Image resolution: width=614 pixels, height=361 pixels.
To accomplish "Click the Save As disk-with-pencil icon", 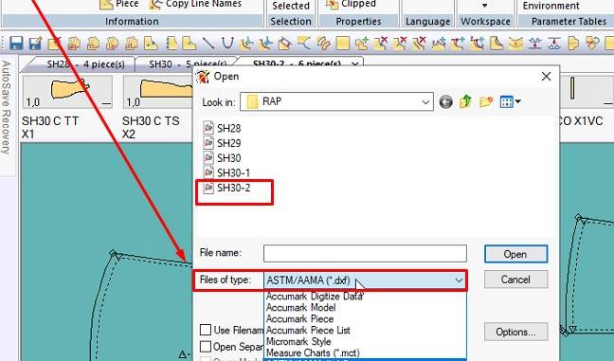I will (35, 43).
